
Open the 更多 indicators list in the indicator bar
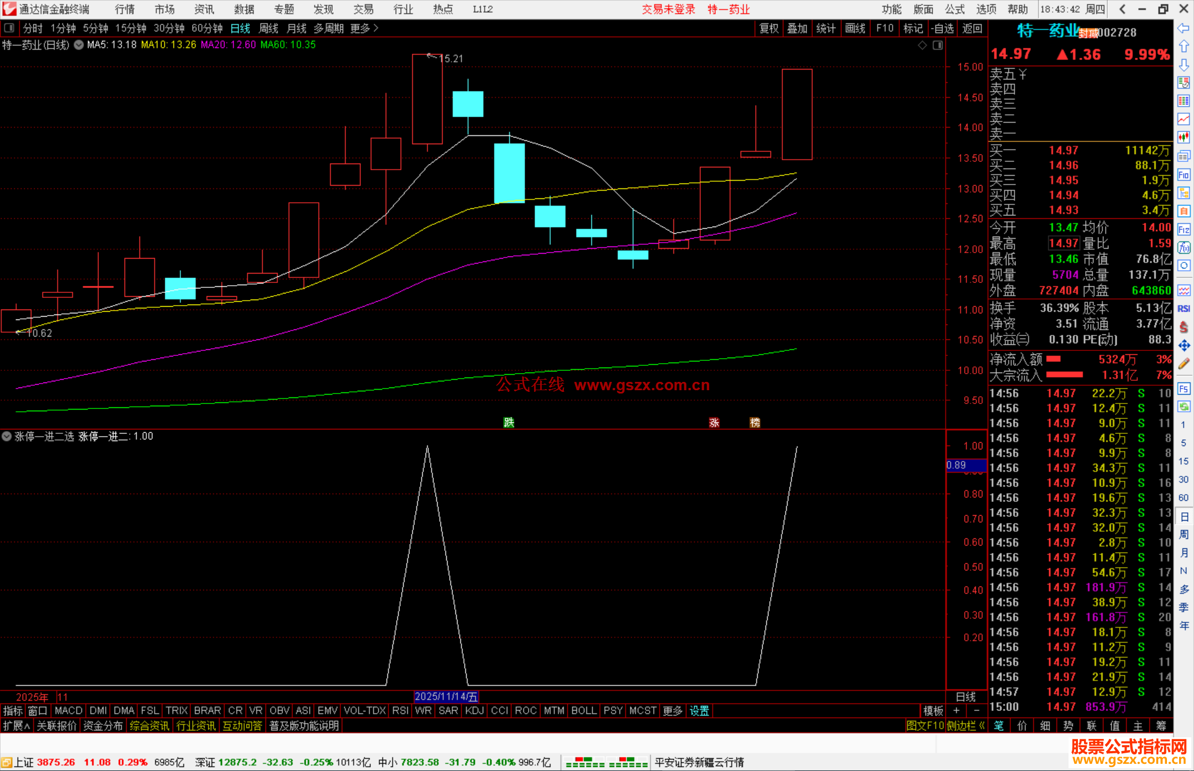tap(672, 711)
